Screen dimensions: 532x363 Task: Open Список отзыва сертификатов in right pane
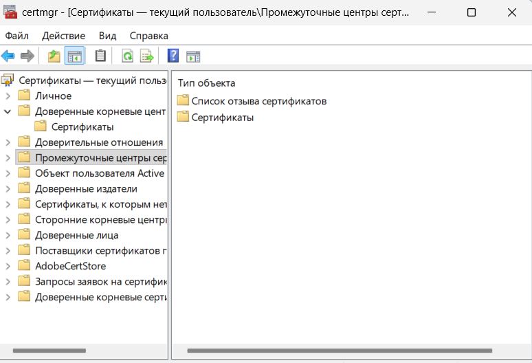coord(259,101)
